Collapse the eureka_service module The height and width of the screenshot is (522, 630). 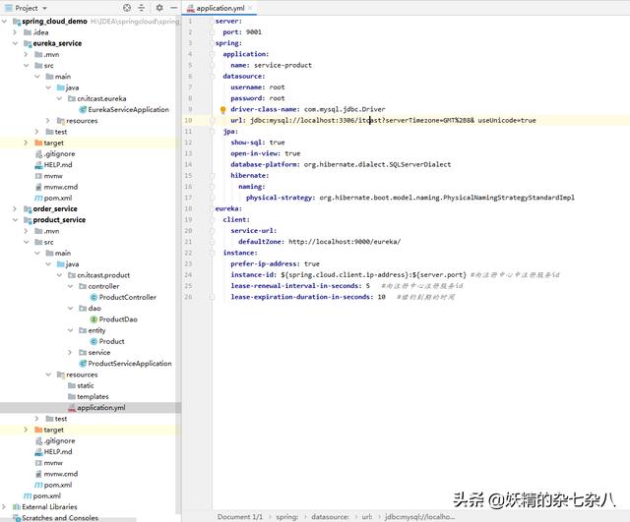(15, 43)
